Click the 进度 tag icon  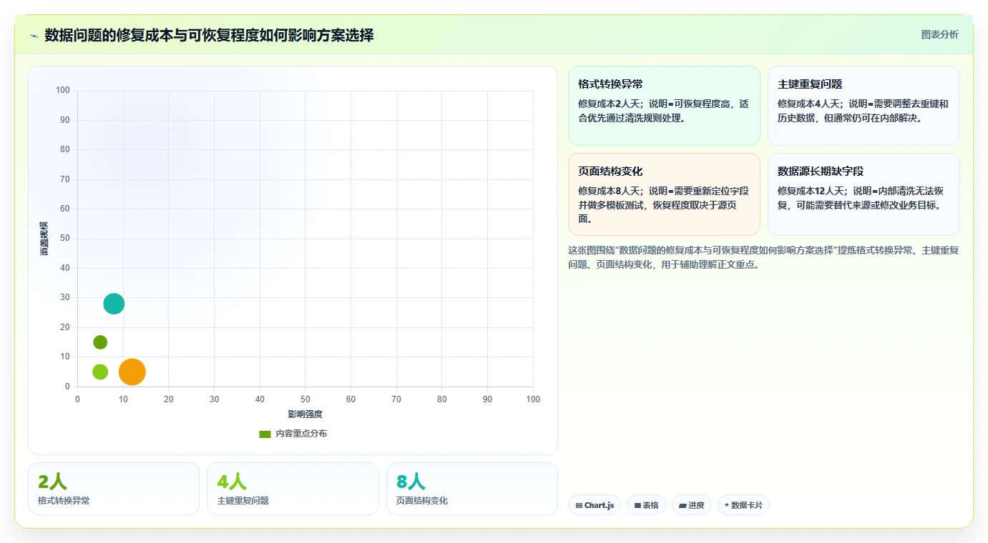click(x=683, y=506)
